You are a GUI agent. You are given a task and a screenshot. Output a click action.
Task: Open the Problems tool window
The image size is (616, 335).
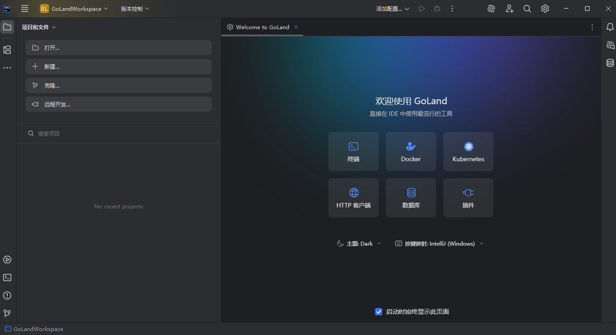(7, 295)
